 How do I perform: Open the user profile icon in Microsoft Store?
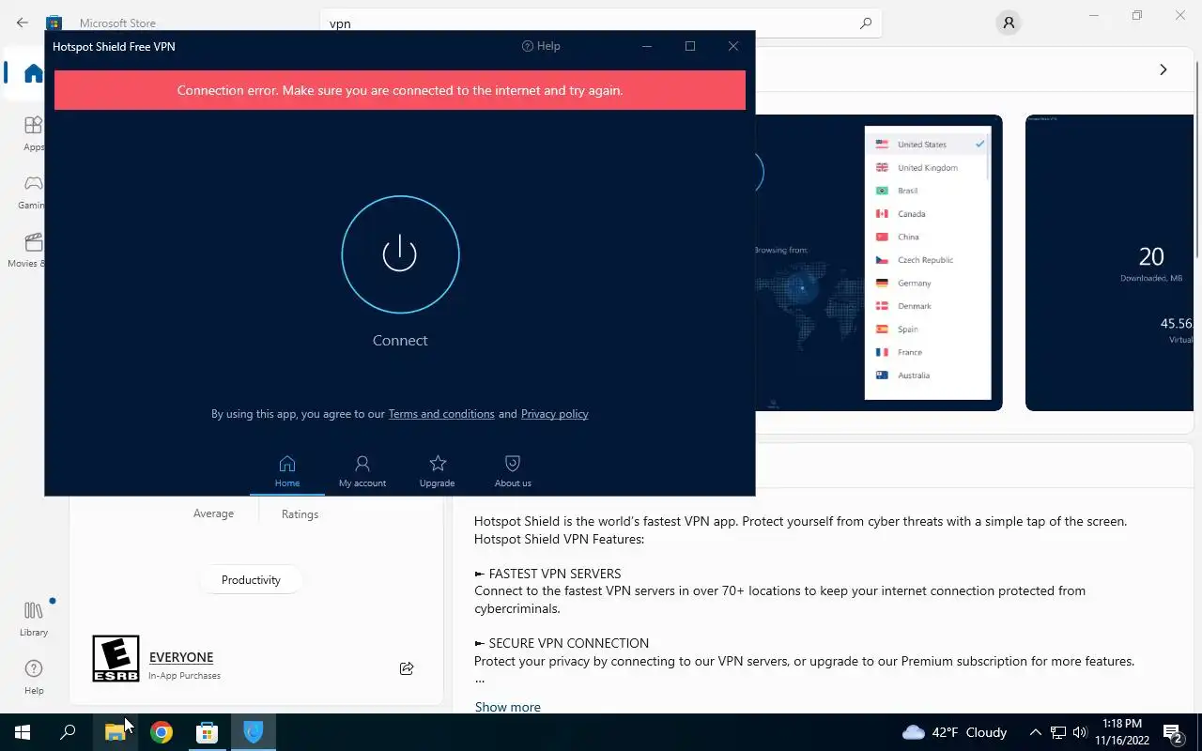click(1009, 23)
